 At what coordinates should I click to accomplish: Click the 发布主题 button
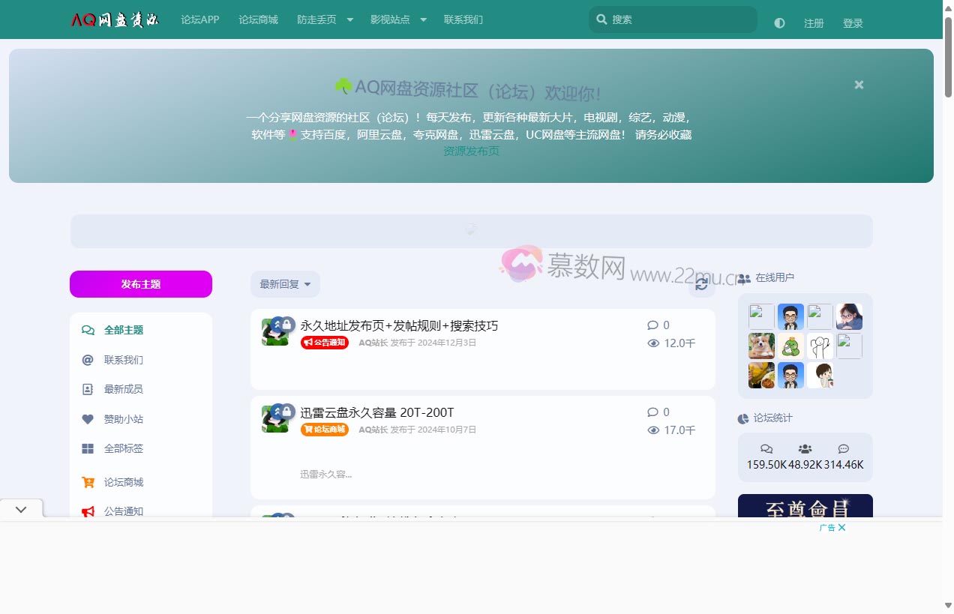[x=140, y=284]
